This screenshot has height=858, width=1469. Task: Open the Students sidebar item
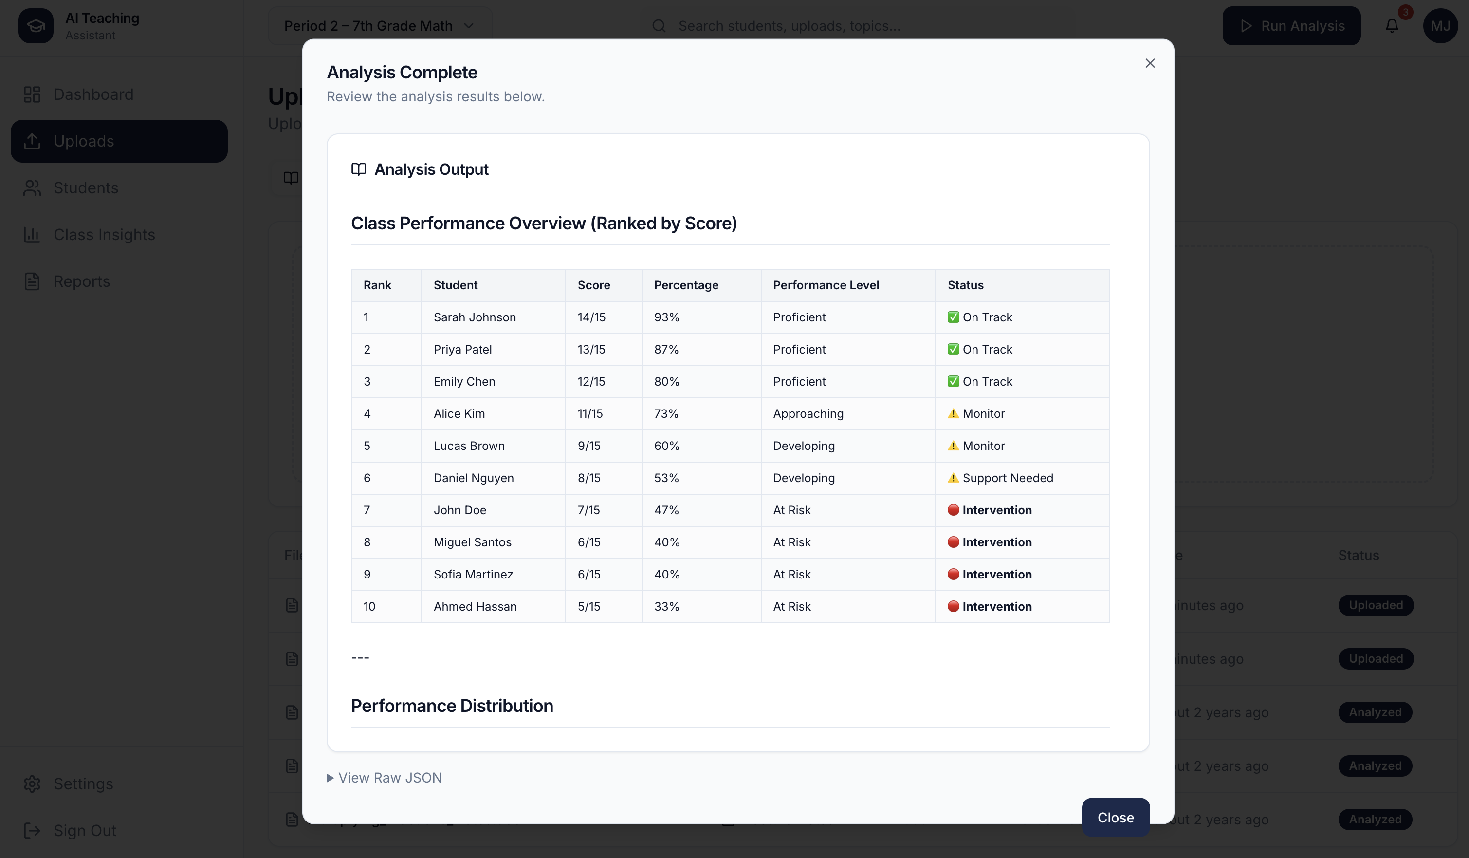click(x=86, y=188)
